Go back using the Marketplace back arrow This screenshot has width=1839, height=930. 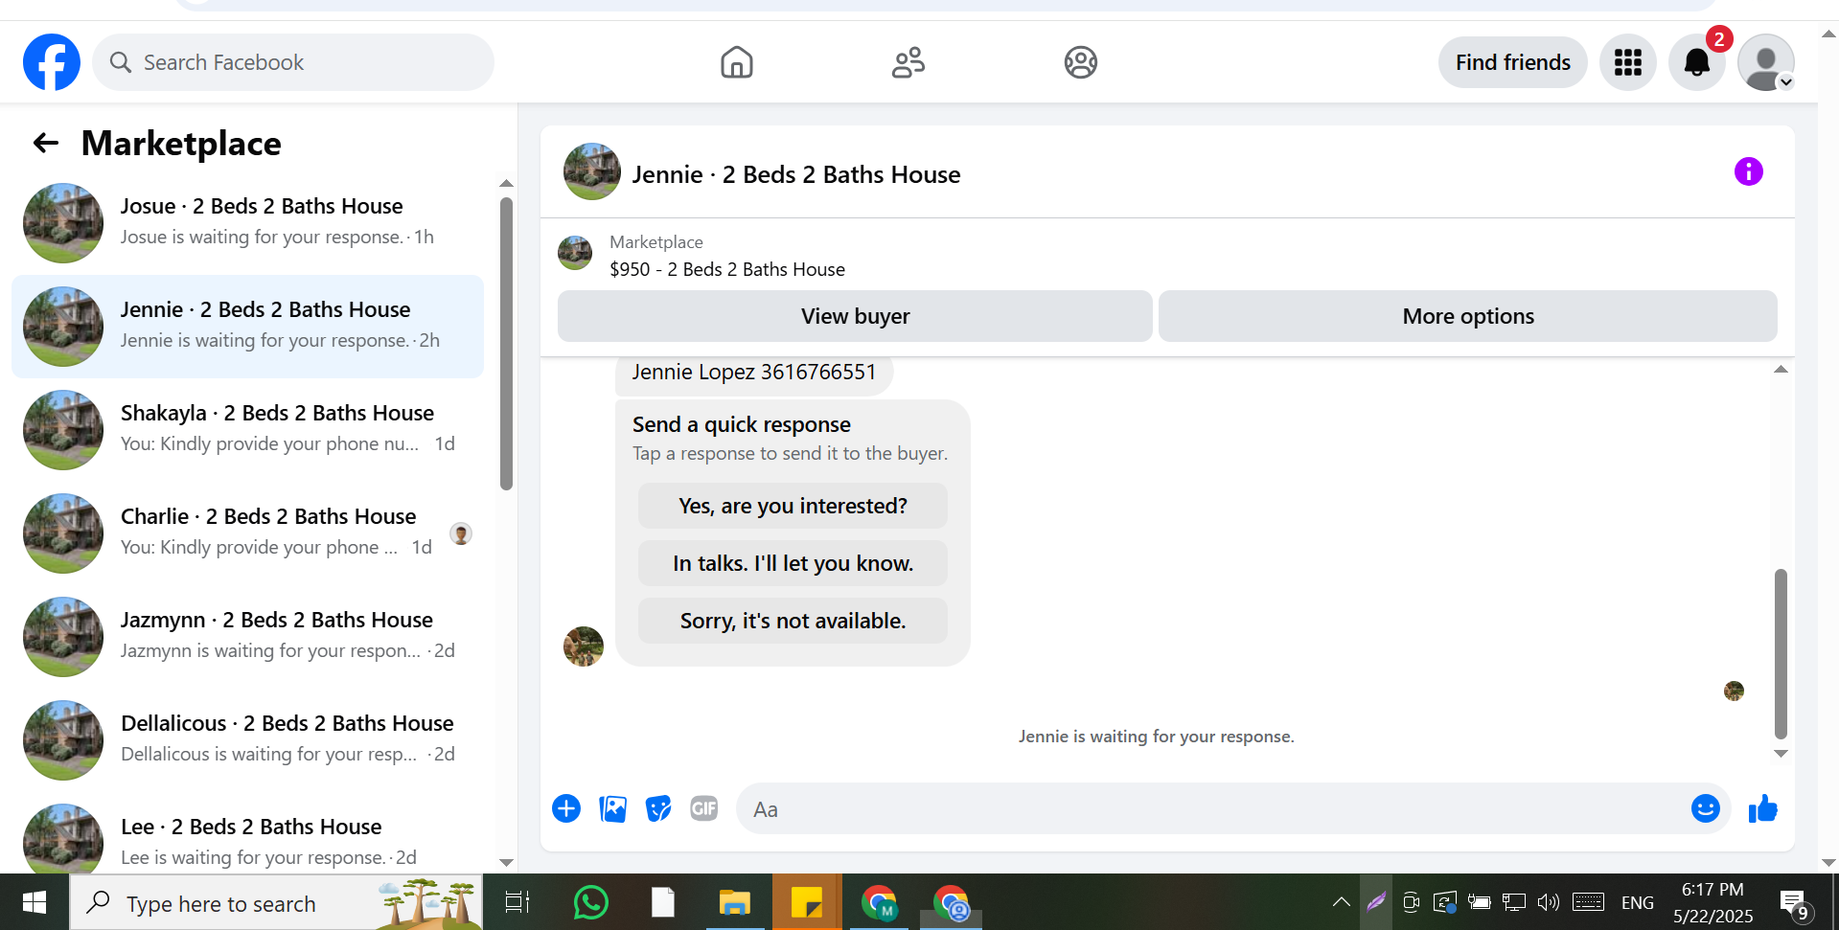pos(46,144)
